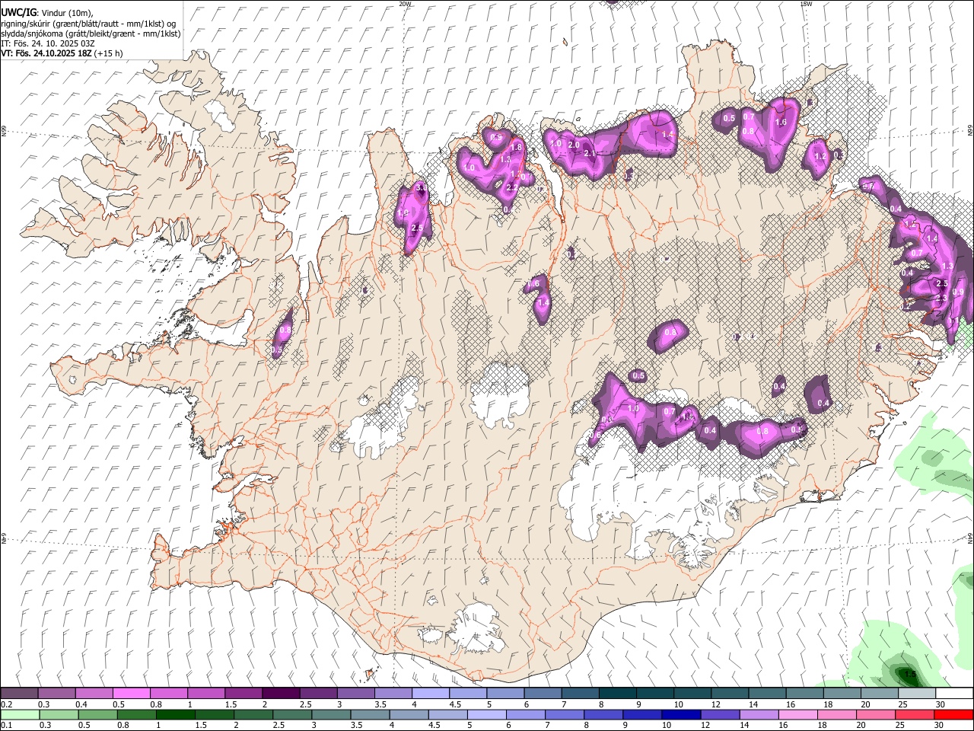
Task: Click the 0.2 label on the snow scale
Action: (x=6, y=704)
